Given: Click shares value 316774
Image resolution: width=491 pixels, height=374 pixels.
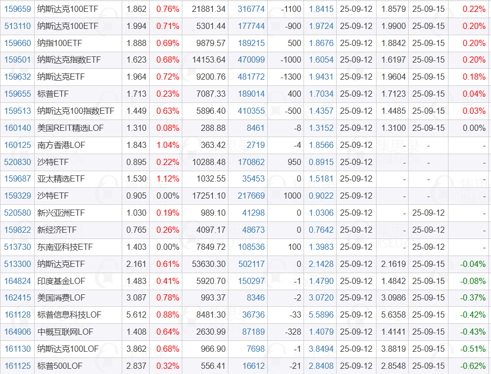Looking at the screenshot, I should point(251,9).
